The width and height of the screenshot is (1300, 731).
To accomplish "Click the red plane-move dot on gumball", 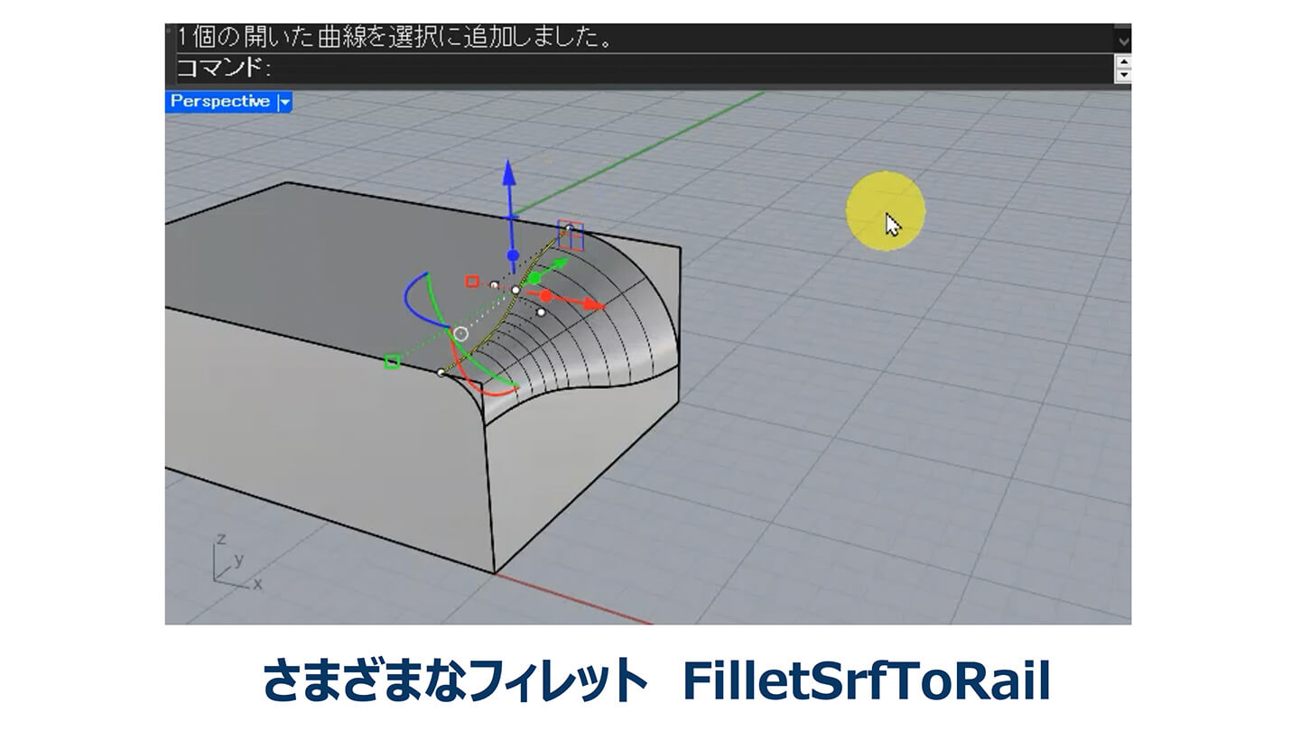I will click(x=545, y=296).
